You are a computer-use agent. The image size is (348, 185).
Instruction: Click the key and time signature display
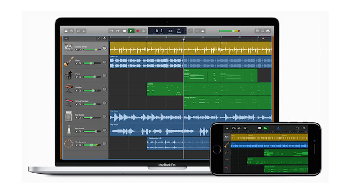[x=179, y=31]
